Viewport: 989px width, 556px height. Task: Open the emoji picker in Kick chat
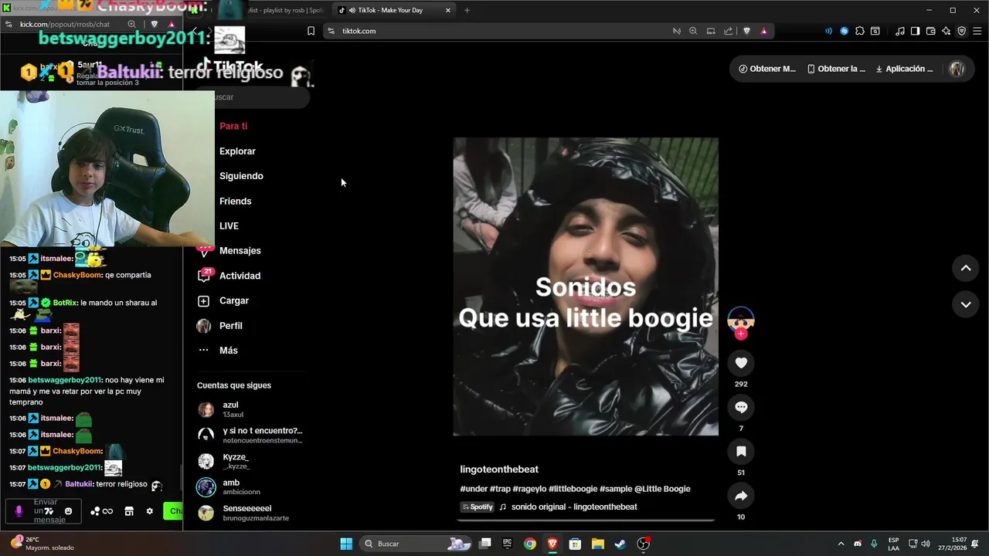68,511
